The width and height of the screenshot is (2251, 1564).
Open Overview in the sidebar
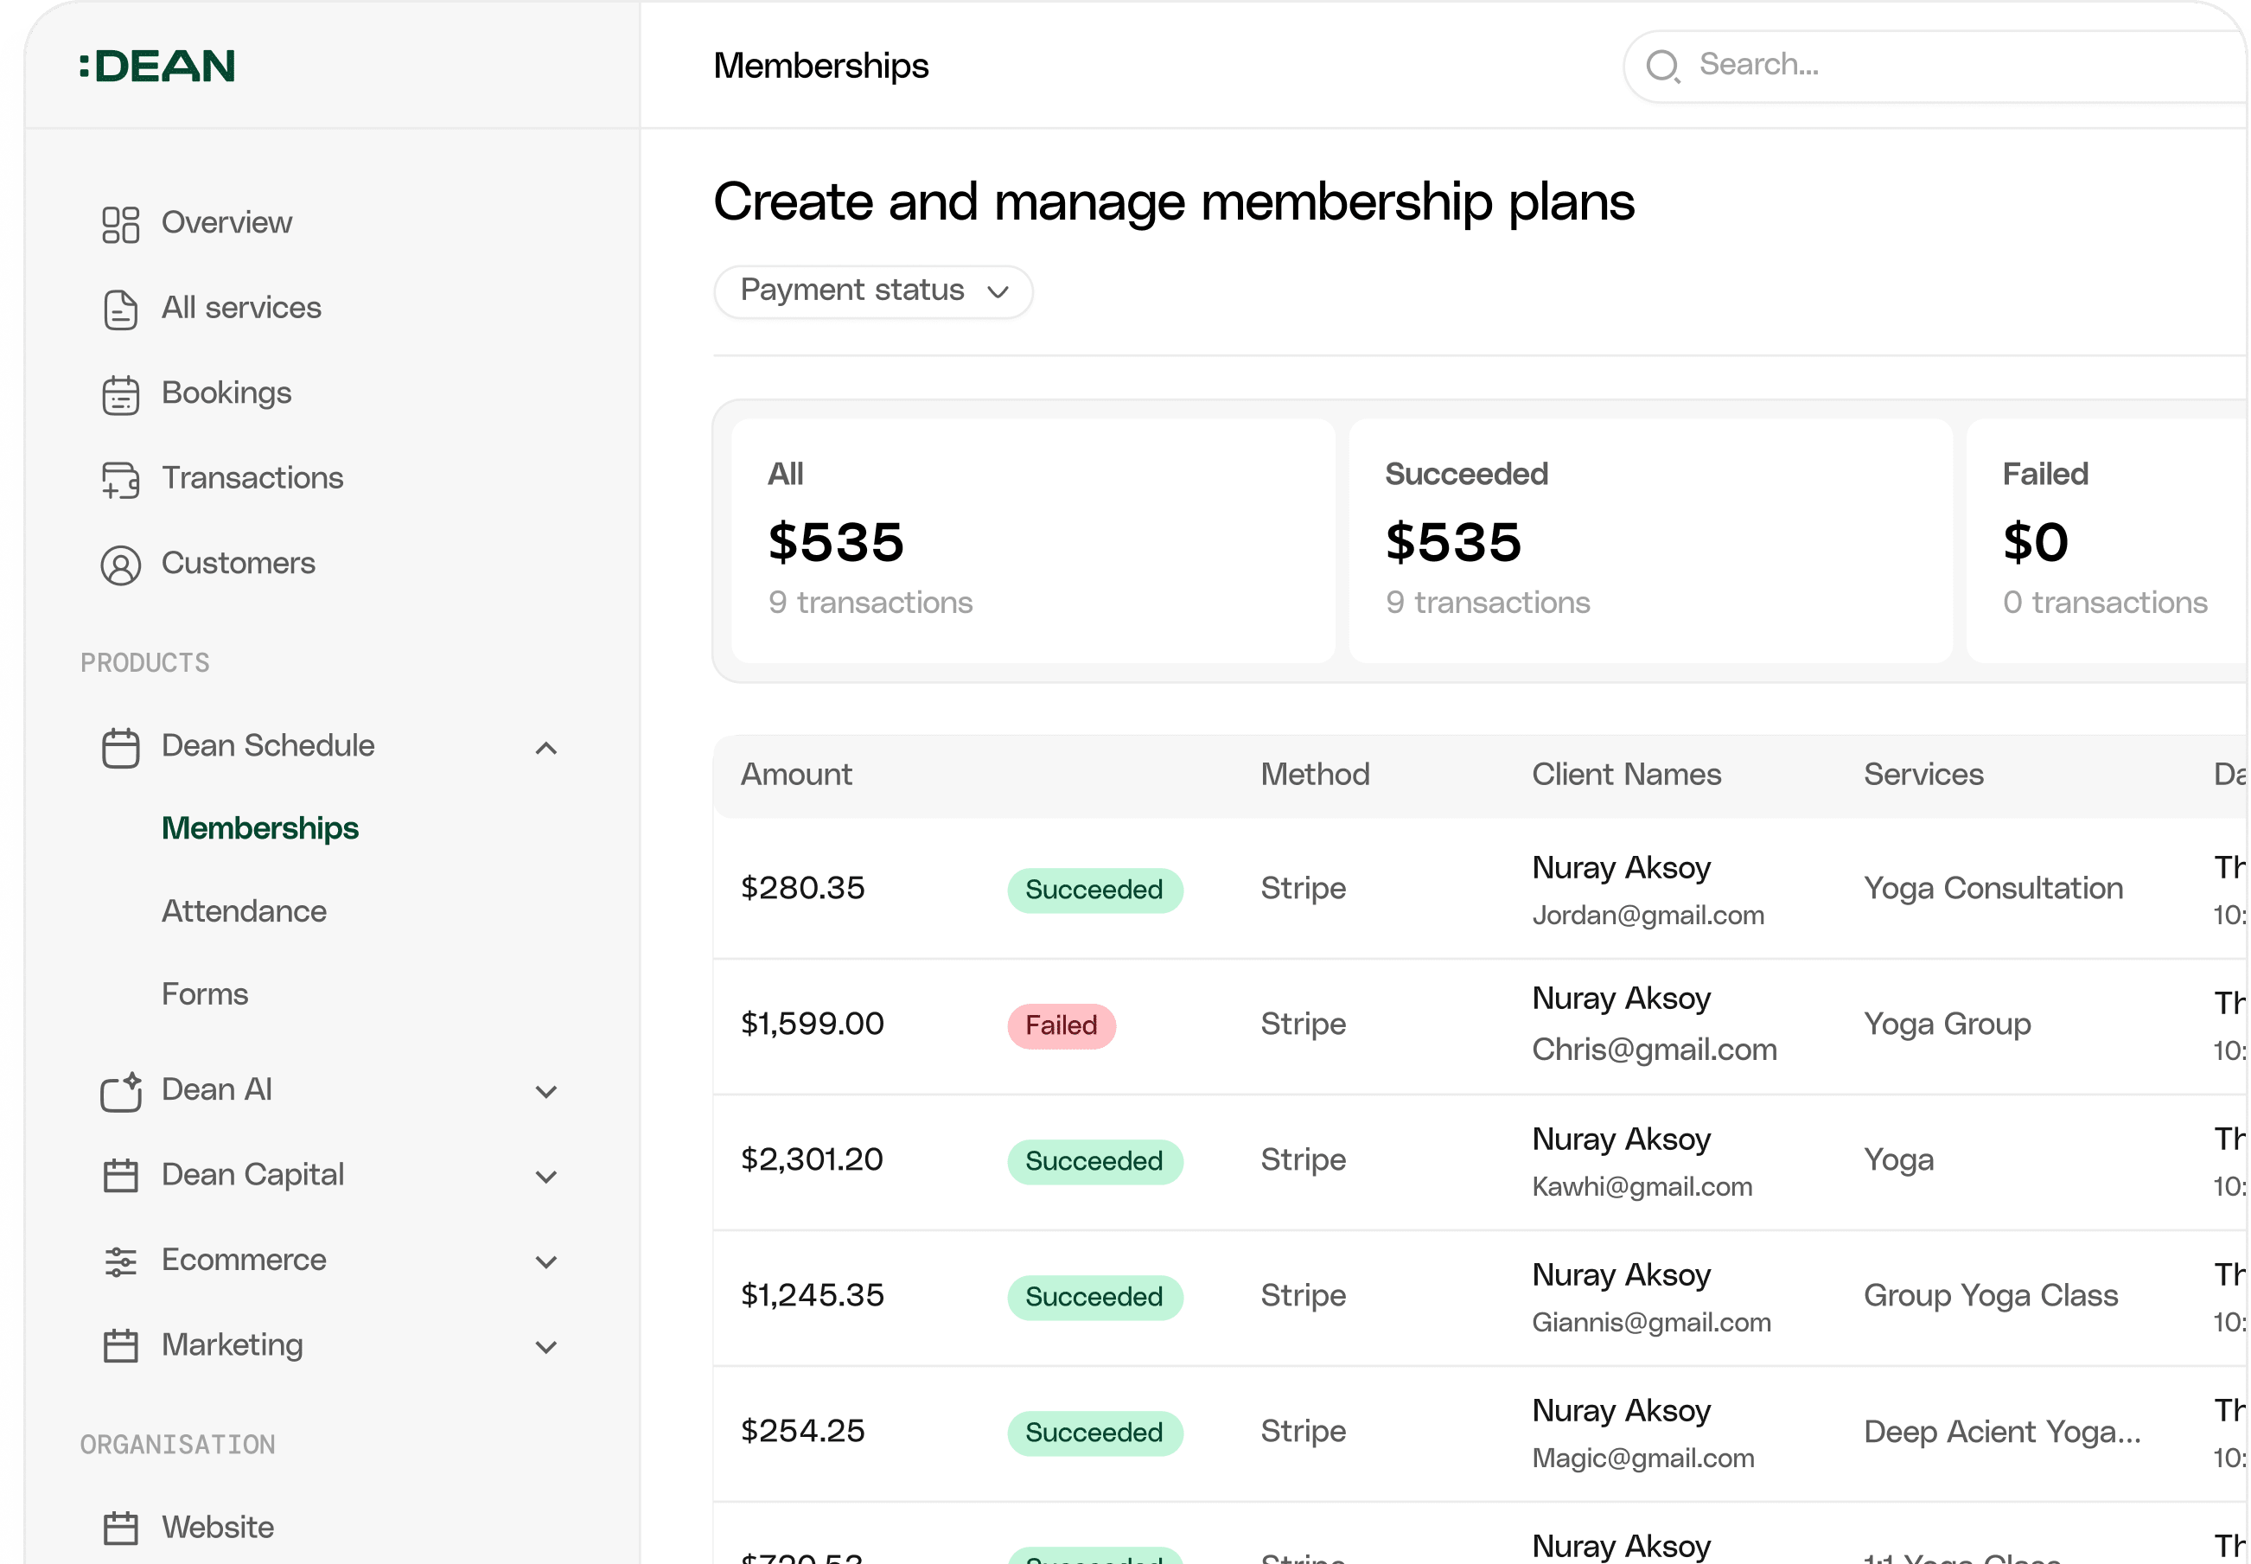tap(226, 222)
